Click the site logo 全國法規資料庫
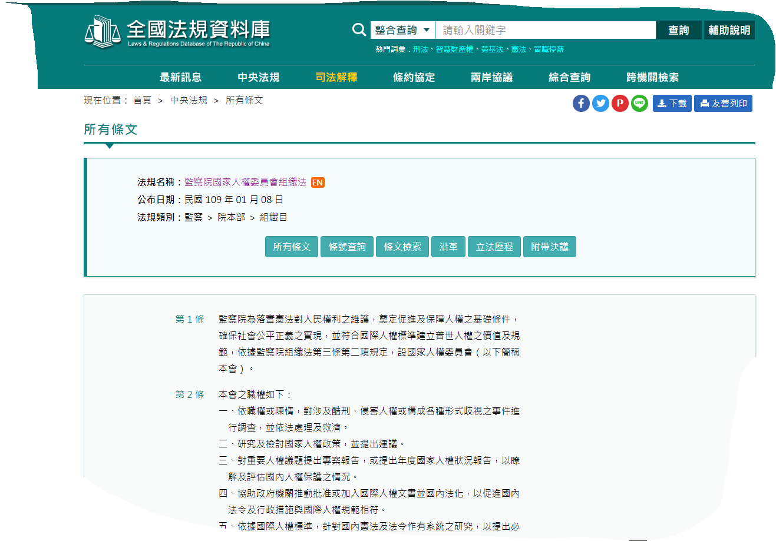 [x=177, y=32]
